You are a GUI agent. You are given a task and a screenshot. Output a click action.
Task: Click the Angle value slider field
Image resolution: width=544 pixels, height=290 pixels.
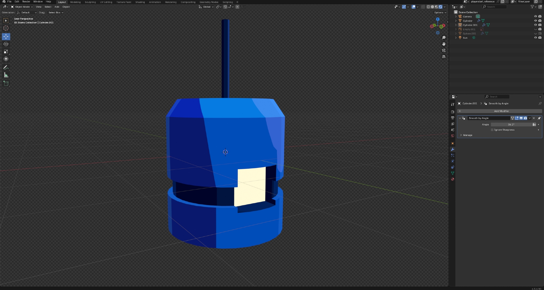511,125
